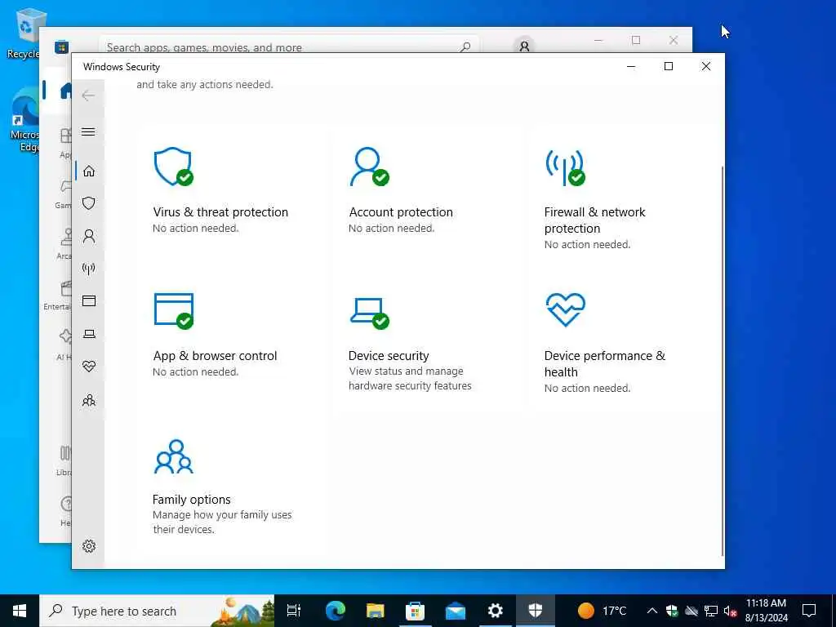Select the family options icon in sidebar
This screenshot has height=627, width=836.
pyautogui.click(x=88, y=400)
